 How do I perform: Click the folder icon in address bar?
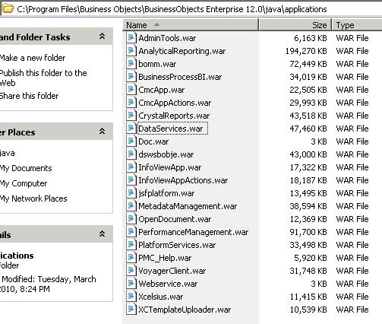pyautogui.click(x=8, y=9)
